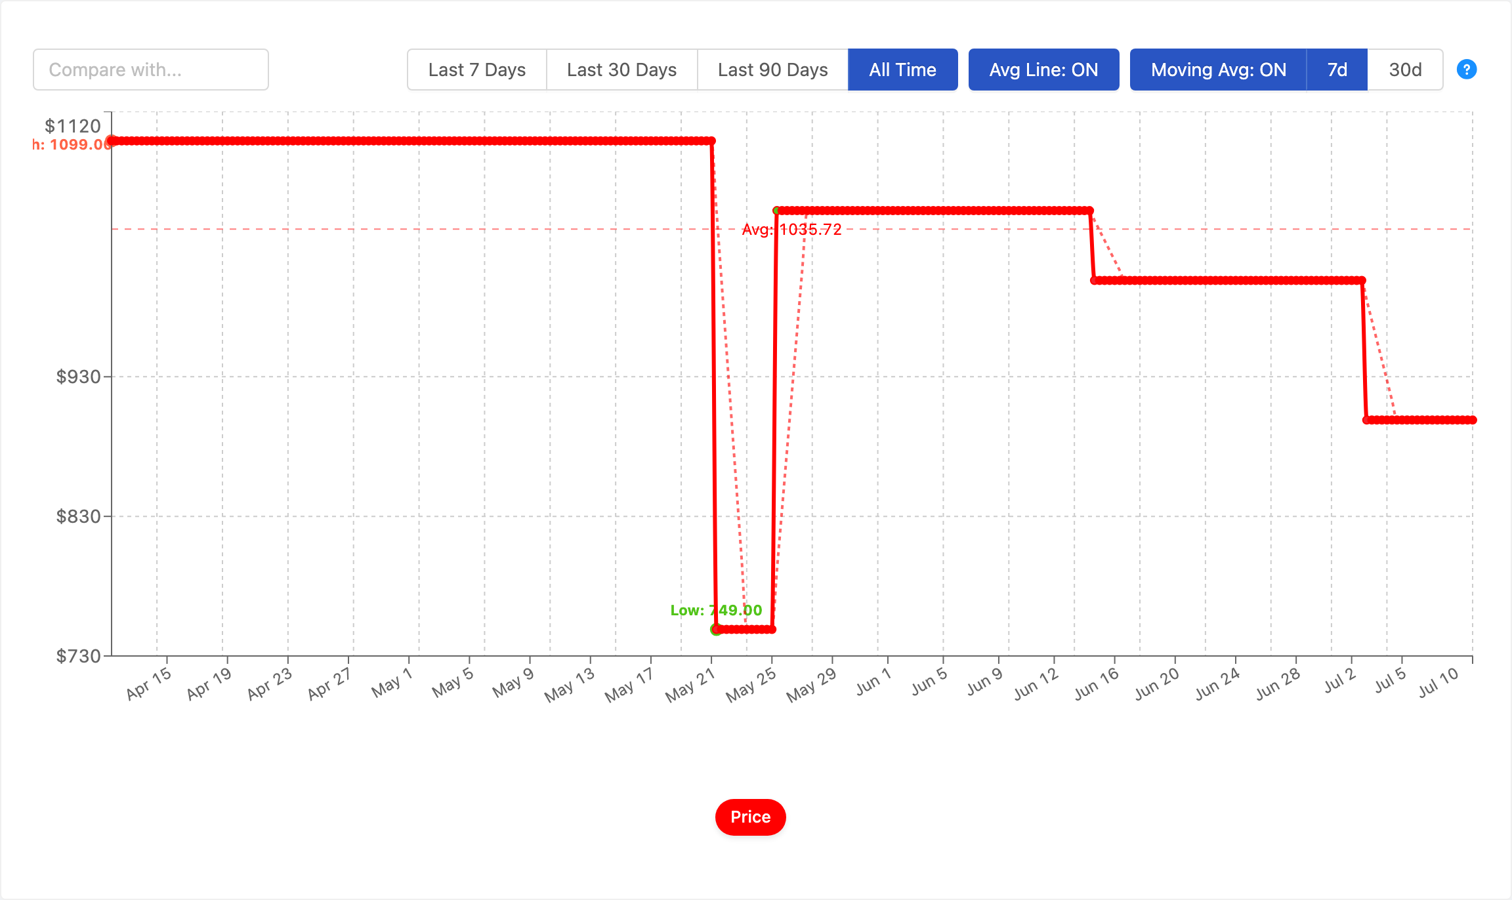The width and height of the screenshot is (1512, 900).
Task: Click the $830 y-axis label
Action: tap(78, 516)
